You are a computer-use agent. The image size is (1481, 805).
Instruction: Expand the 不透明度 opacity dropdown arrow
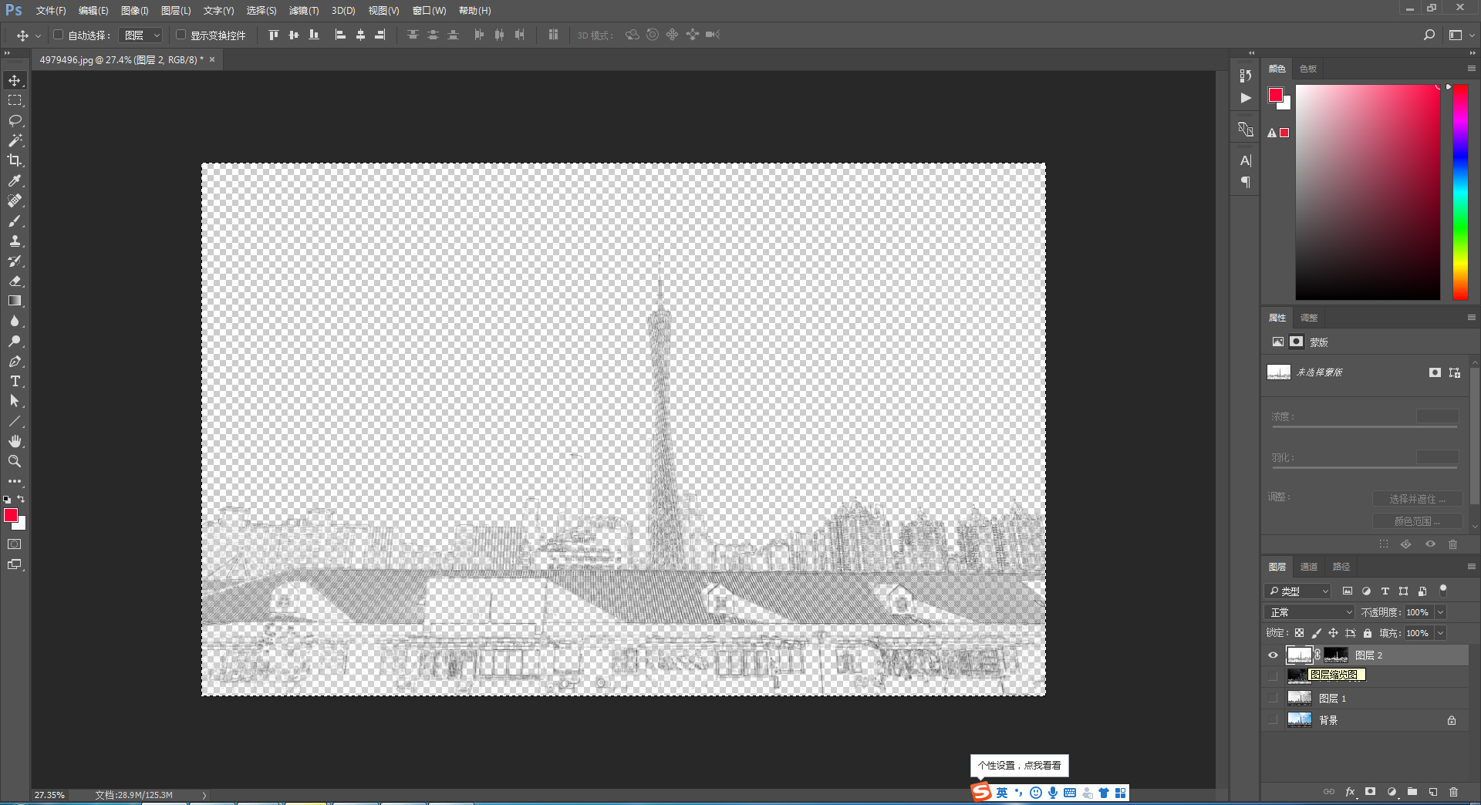(x=1440, y=612)
